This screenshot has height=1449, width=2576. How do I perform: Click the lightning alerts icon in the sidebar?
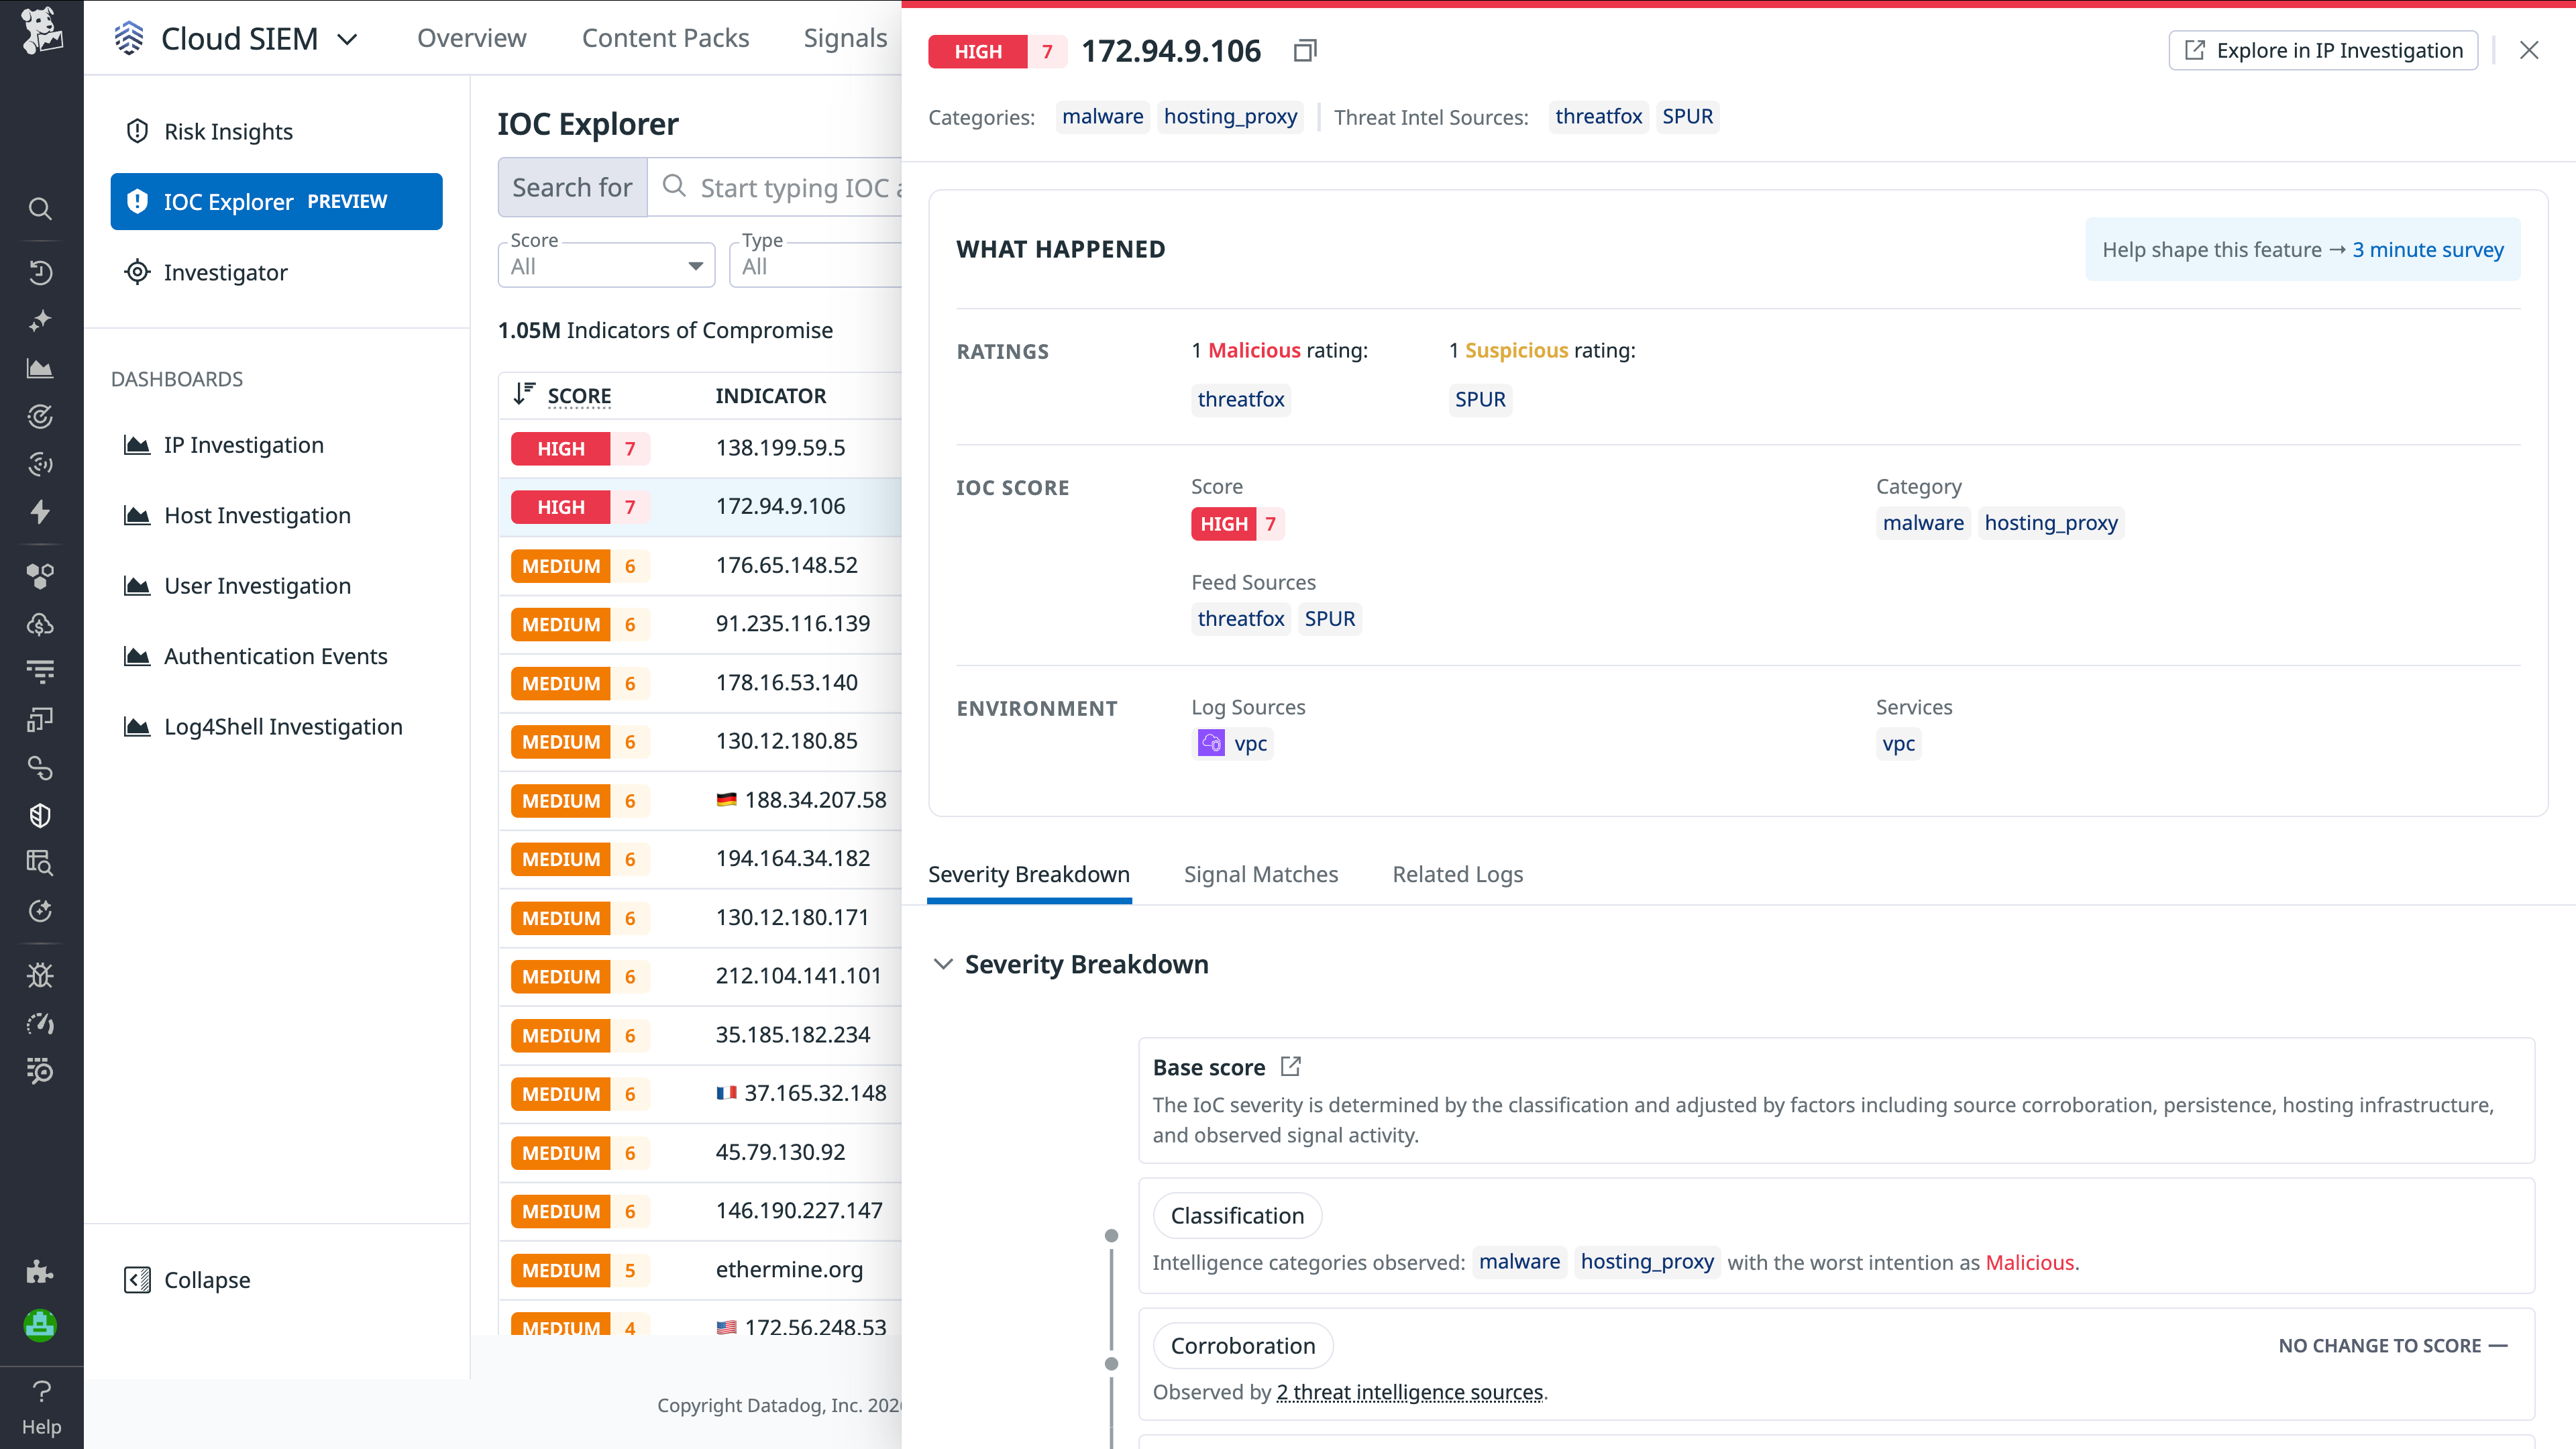(x=40, y=512)
